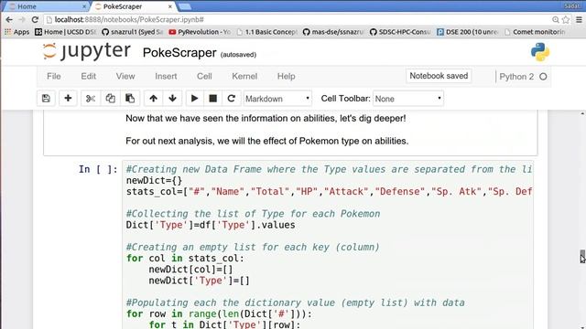This screenshot has height=329, width=586.
Task: Open the Insert menu
Action: coord(166,77)
